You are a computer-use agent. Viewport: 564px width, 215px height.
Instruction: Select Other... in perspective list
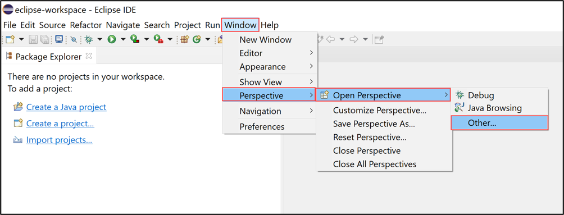pos(499,122)
